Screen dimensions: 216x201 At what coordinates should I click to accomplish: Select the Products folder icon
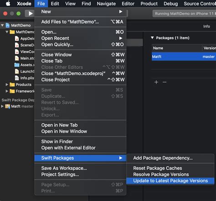(x=12, y=84)
